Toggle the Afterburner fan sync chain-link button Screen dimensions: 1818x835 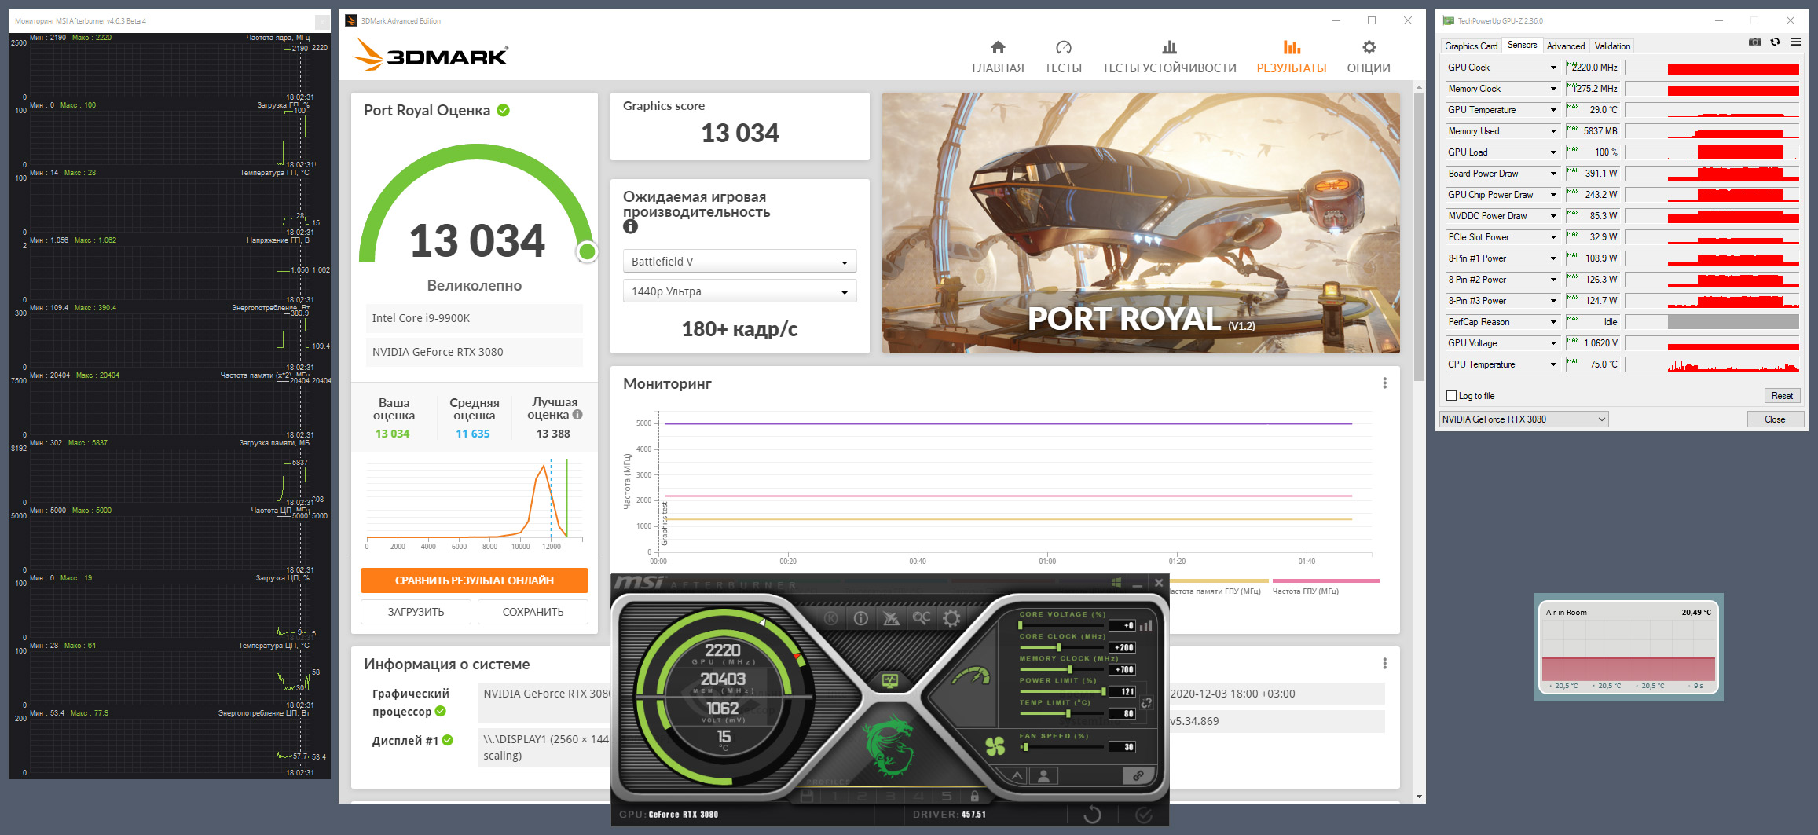[1138, 776]
